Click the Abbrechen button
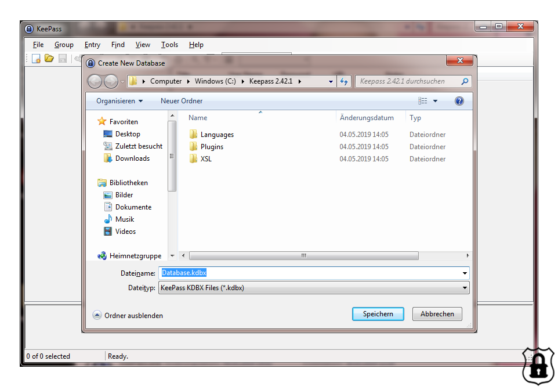 [437, 314]
